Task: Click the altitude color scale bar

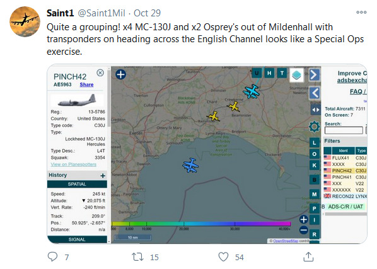Action: pos(200,224)
